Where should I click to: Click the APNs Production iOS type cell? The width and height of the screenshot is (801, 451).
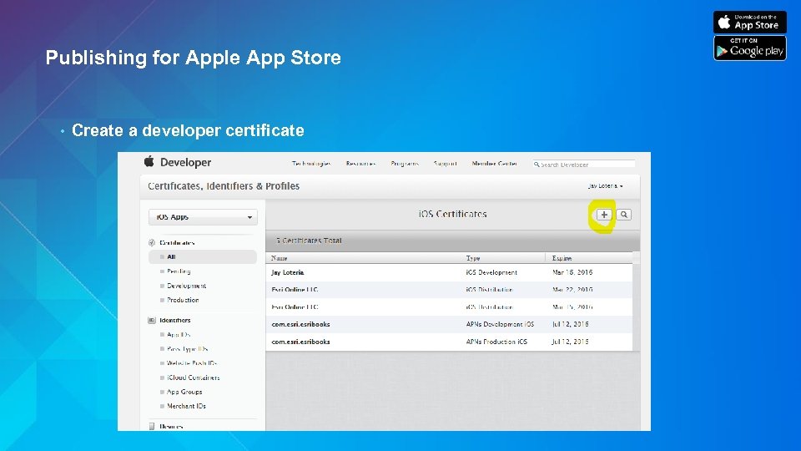click(496, 342)
